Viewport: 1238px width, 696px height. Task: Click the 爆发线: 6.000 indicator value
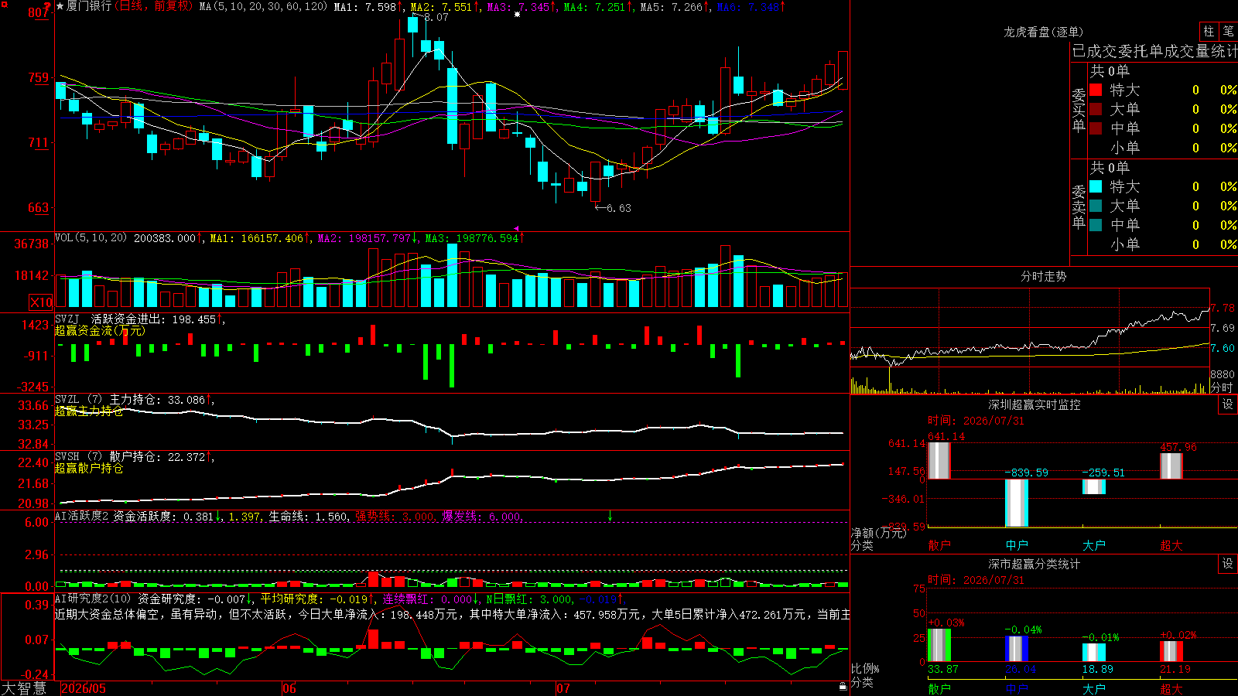[x=481, y=517]
